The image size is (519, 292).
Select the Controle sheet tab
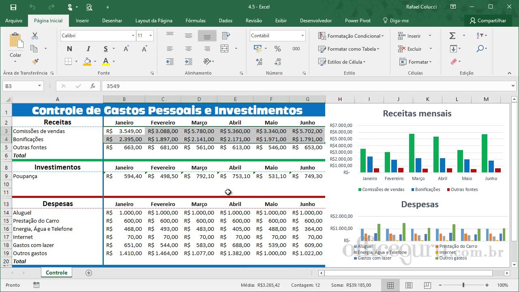point(56,273)
